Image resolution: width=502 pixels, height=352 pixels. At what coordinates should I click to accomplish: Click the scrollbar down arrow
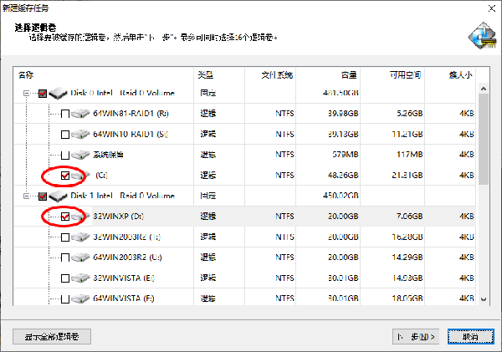484,299
